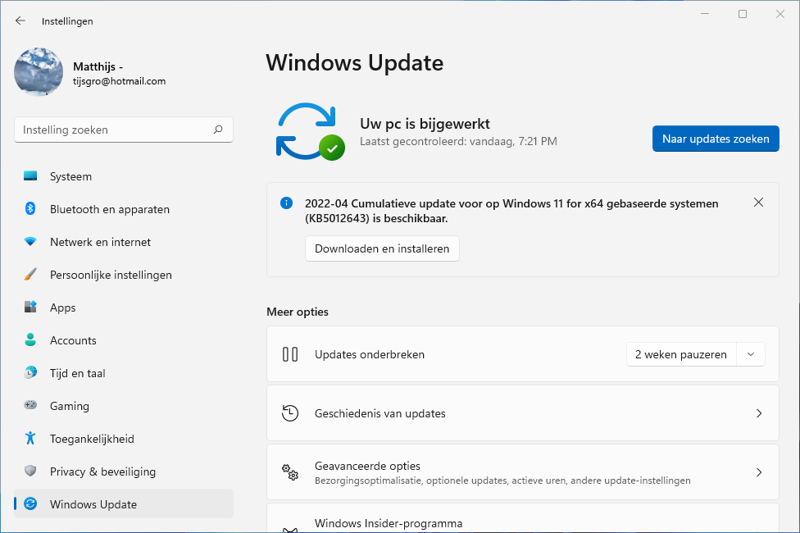Viewport: 800px width, 533px height.
Task: Click the Persoonlijke instellingen brush icon
Action: click(x=30, y=275)
